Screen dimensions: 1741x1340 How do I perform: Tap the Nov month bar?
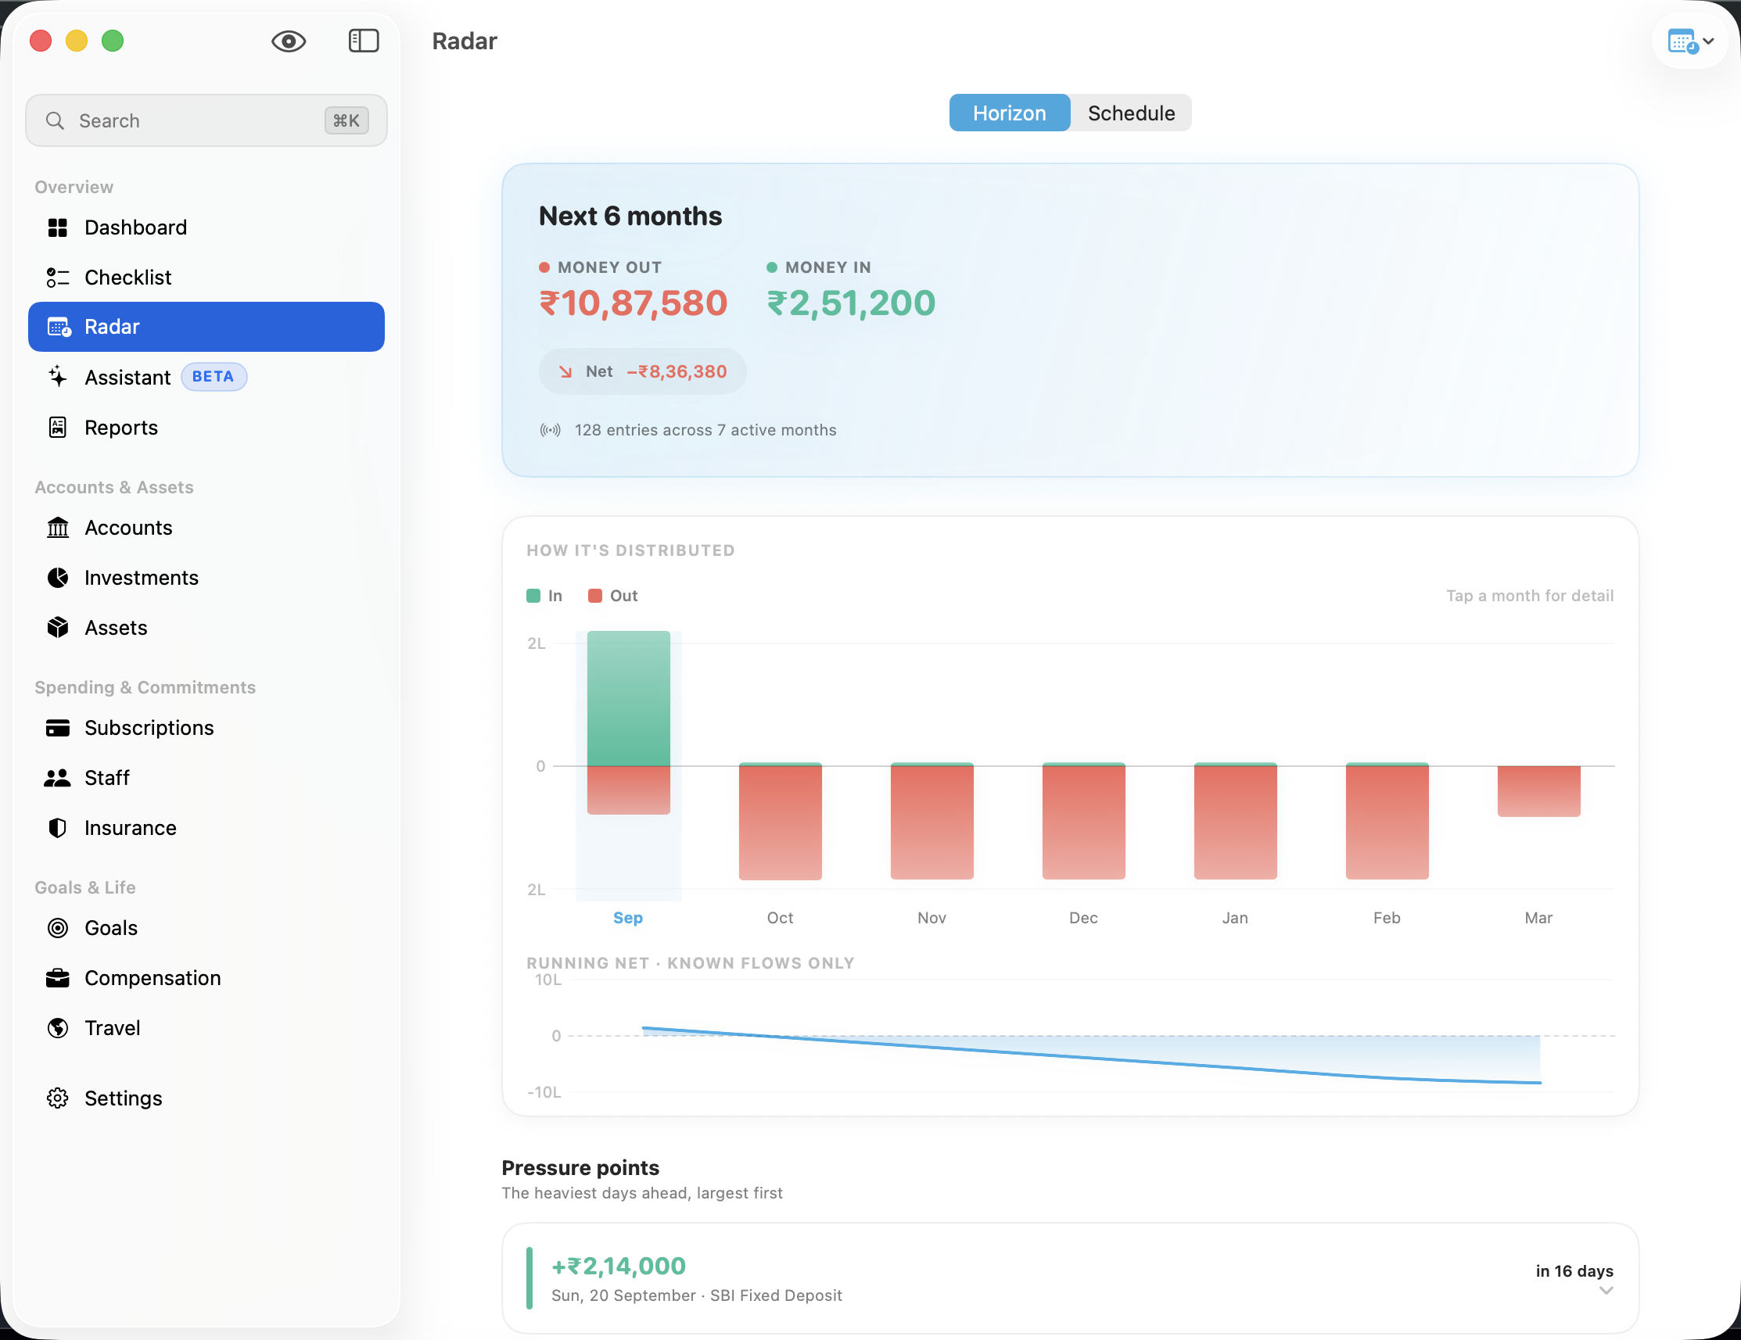point(932,822)
